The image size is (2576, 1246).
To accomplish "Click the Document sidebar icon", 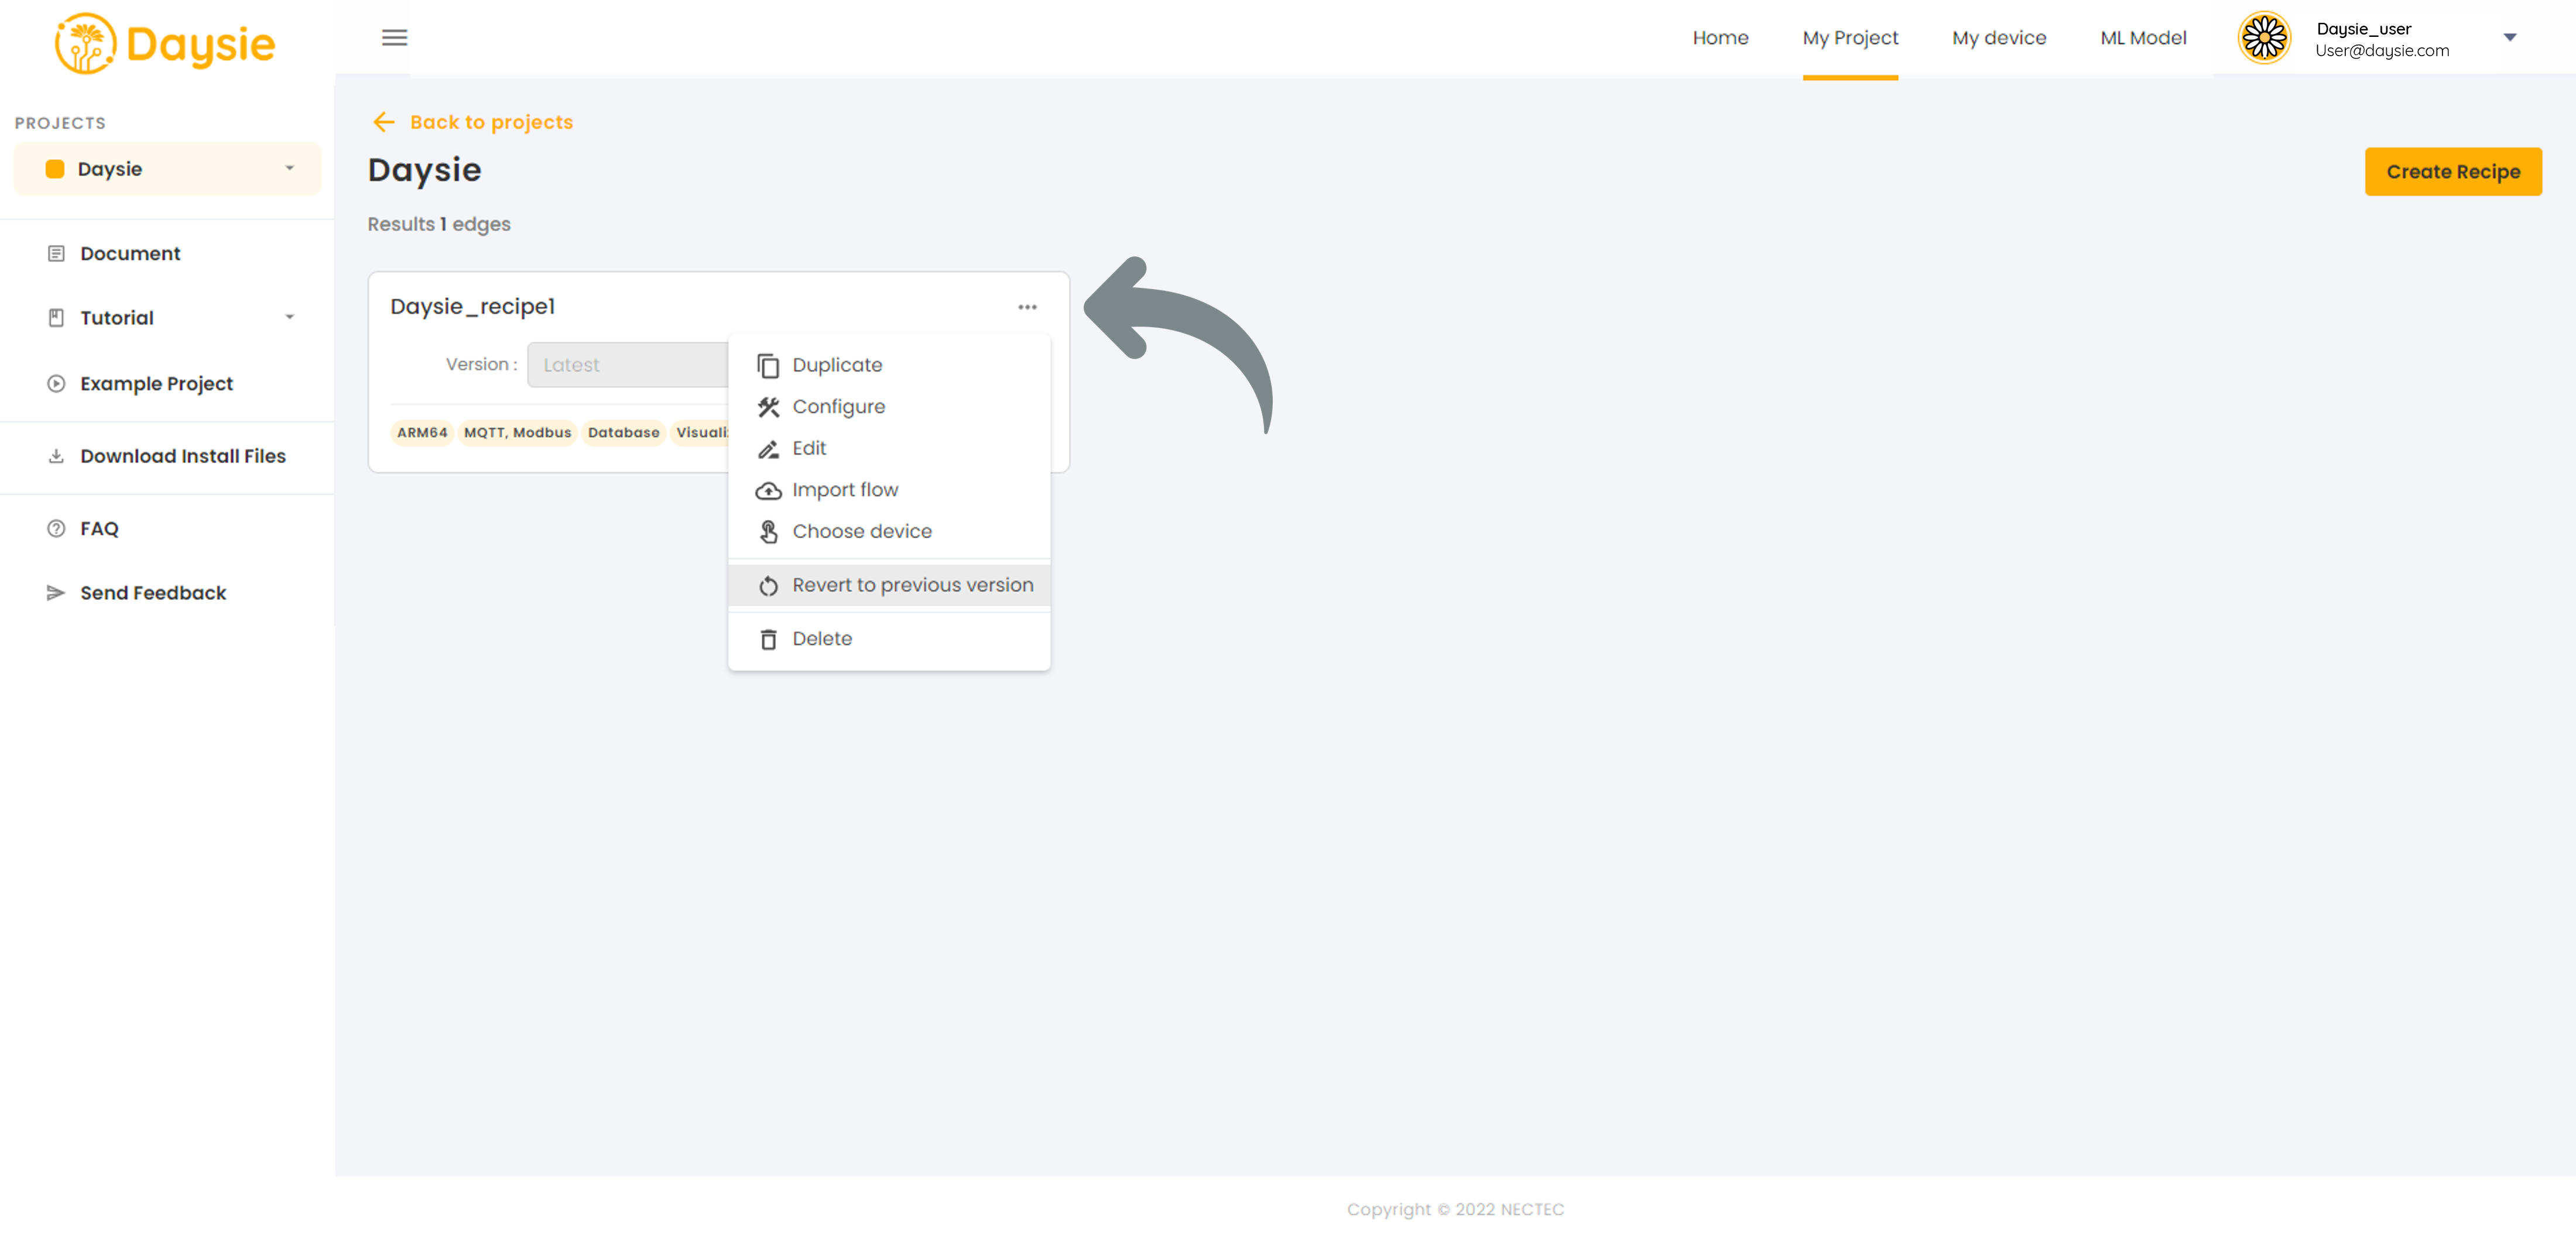I will pyautogui.click(x=56, y=254).
